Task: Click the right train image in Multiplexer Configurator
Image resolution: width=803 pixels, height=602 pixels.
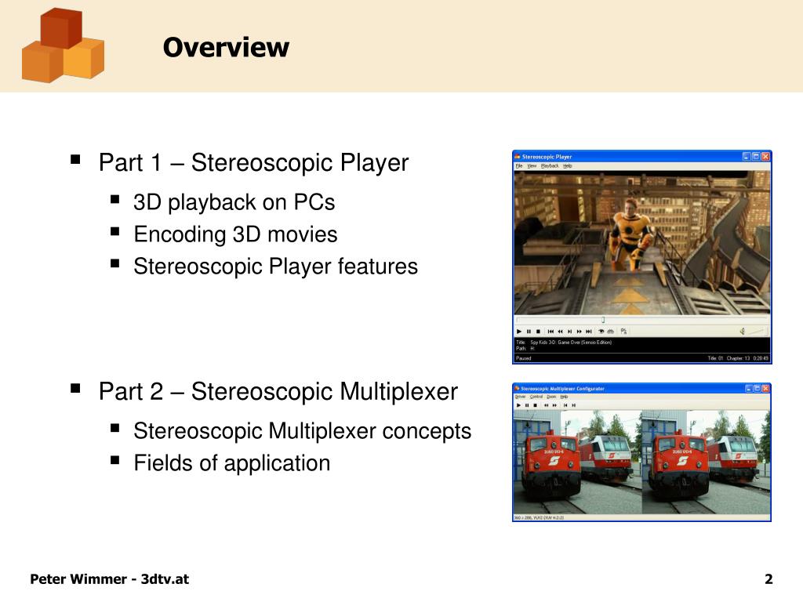Action: tap(706, 462)
